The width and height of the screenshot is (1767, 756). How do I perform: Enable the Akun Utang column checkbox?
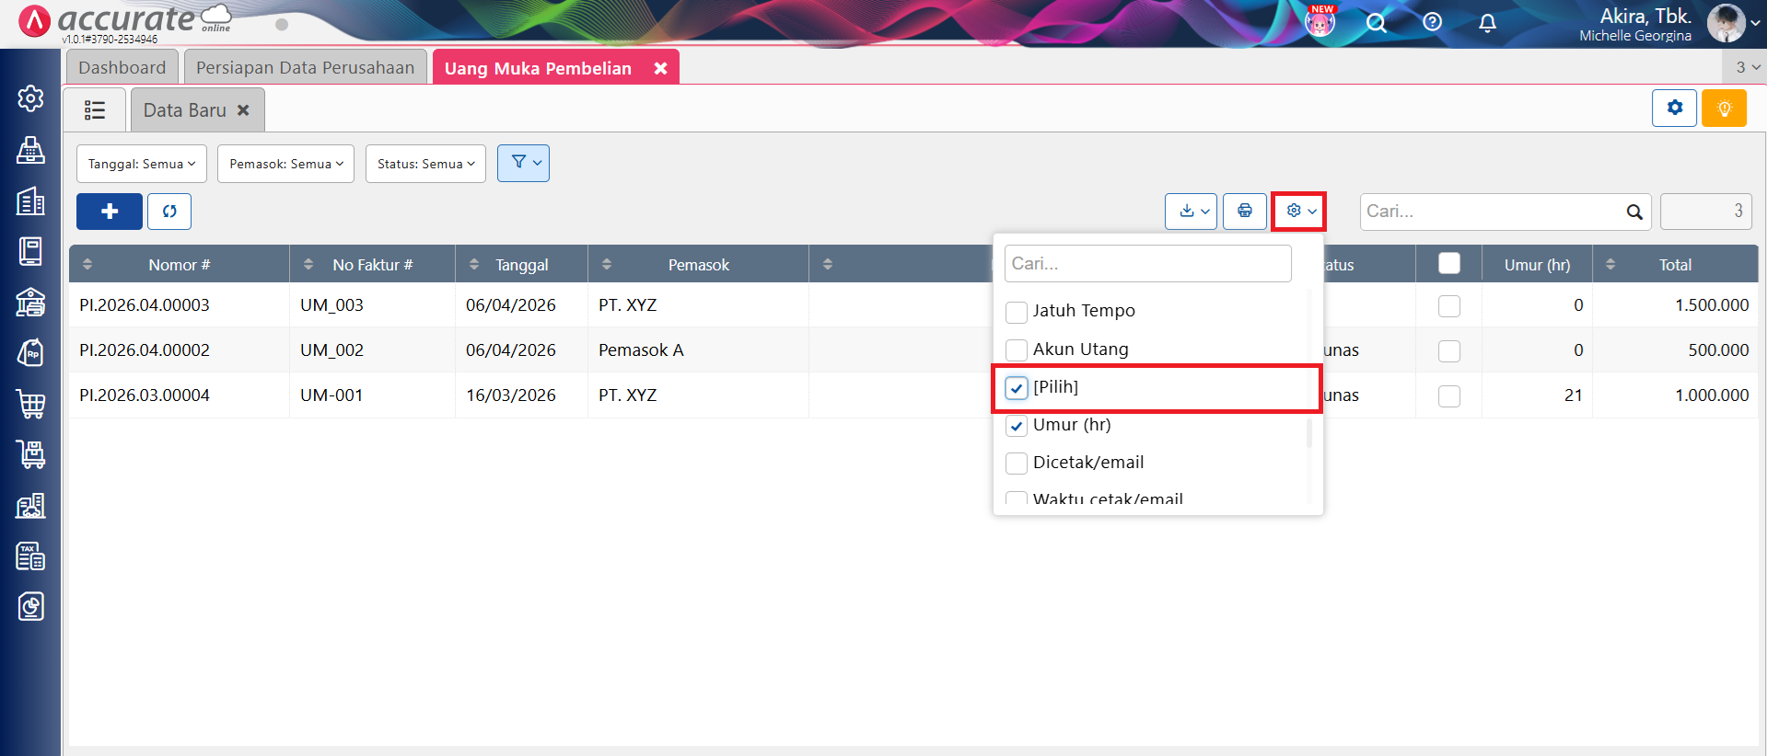tap(1017, 350)
